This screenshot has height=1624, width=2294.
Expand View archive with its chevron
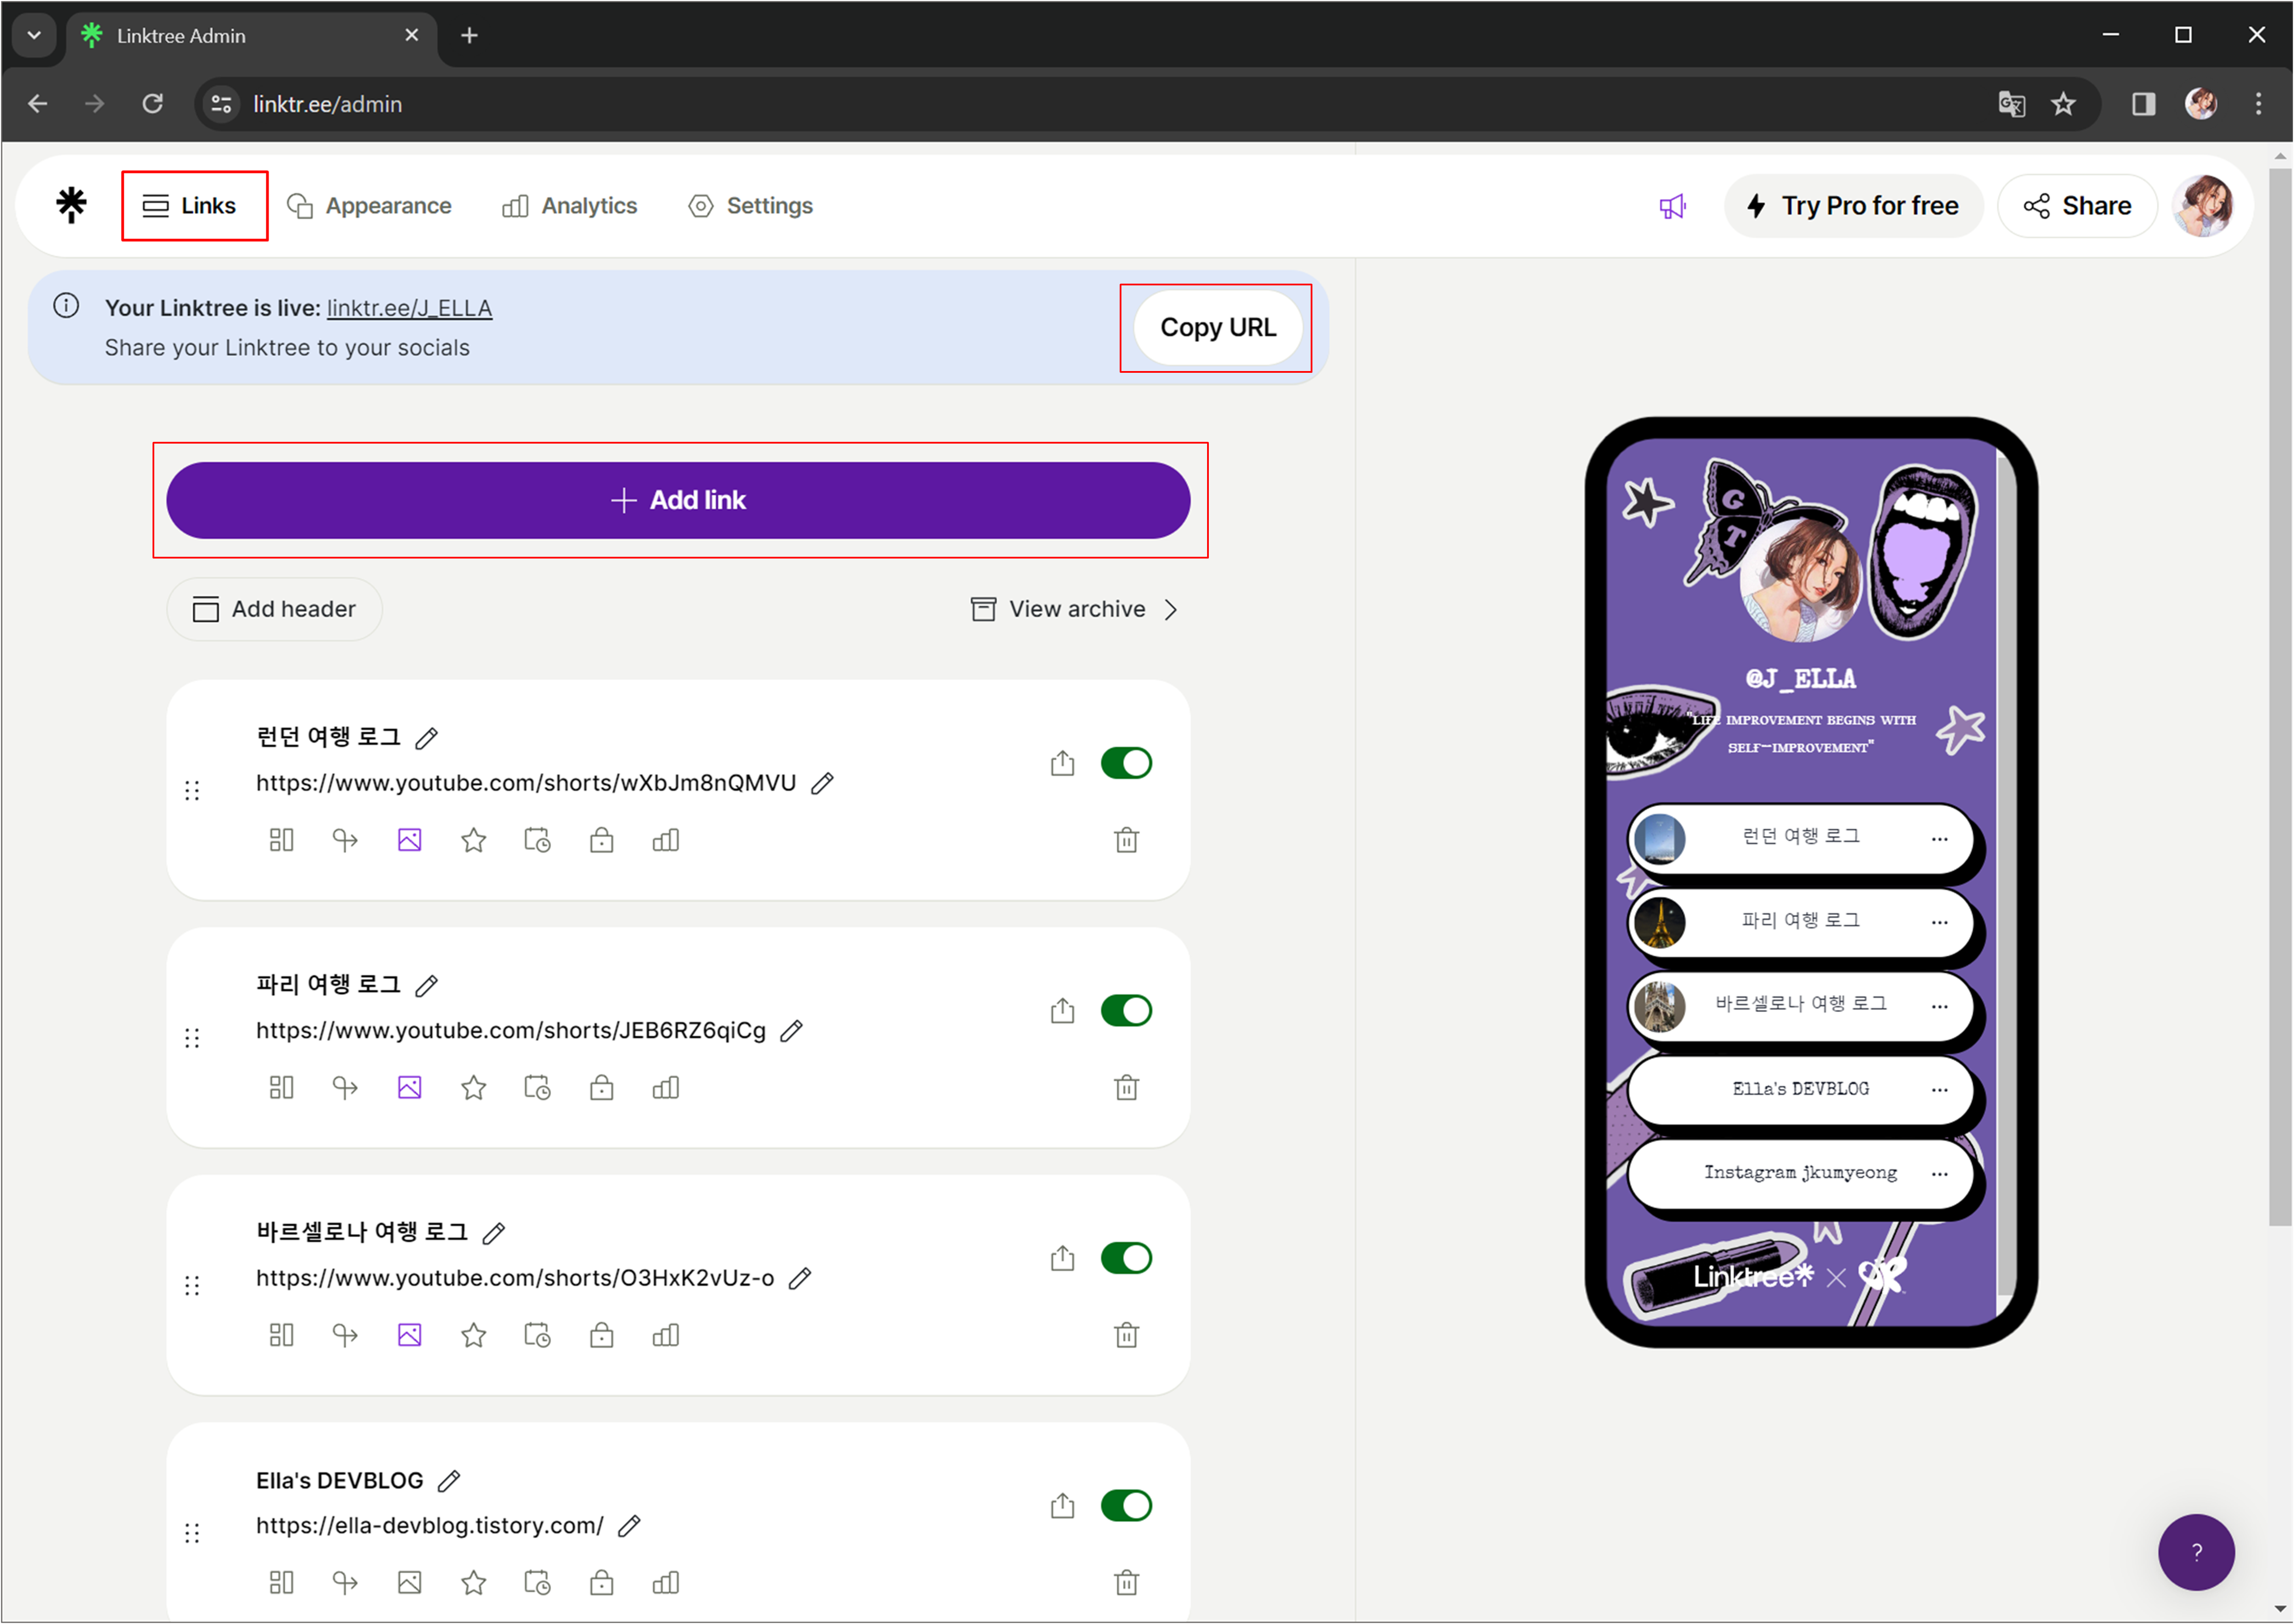[x=1171, y=609]
